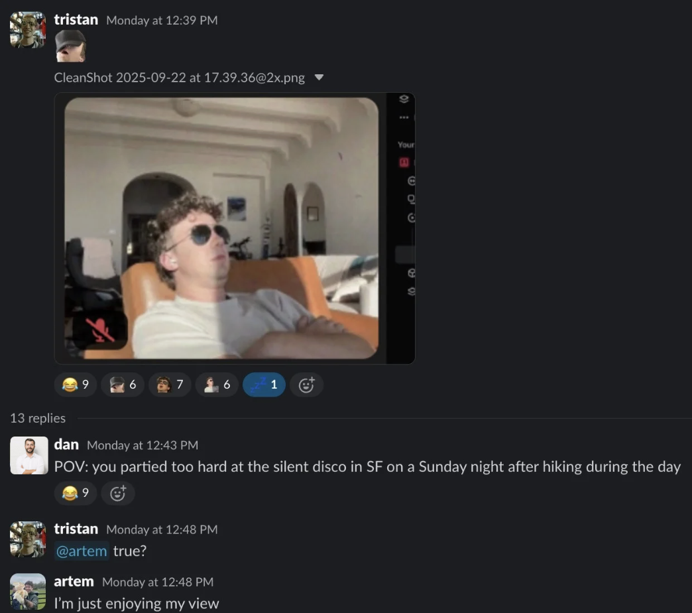Image resolution: width=692 pixels, height=613 pixels.
Task: Click dan's profile avatar
Action: 29,455
